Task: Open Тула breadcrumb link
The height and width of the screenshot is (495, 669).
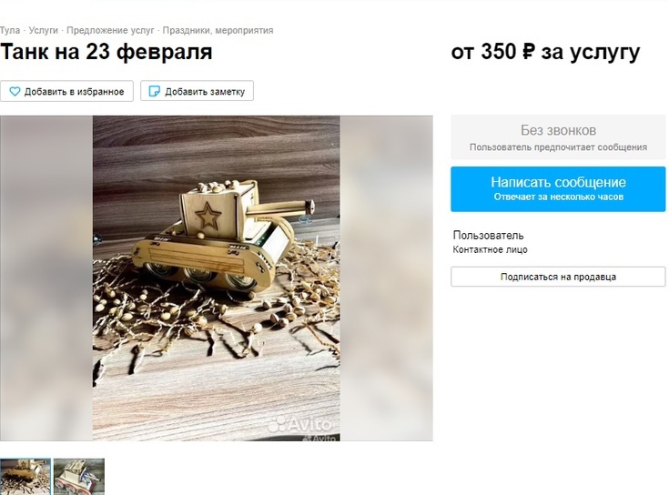Action: 10,30
